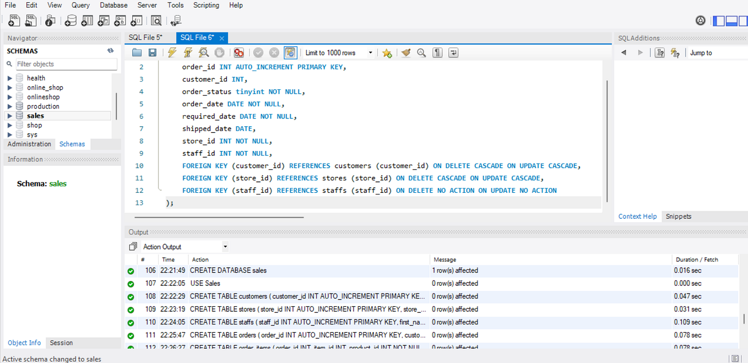
Task: Toggle autocommit mode button
Action: (290, 53)
